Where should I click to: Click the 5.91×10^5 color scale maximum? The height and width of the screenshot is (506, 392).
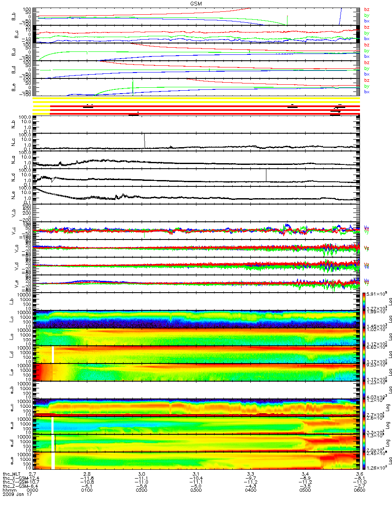click(378, 294)
